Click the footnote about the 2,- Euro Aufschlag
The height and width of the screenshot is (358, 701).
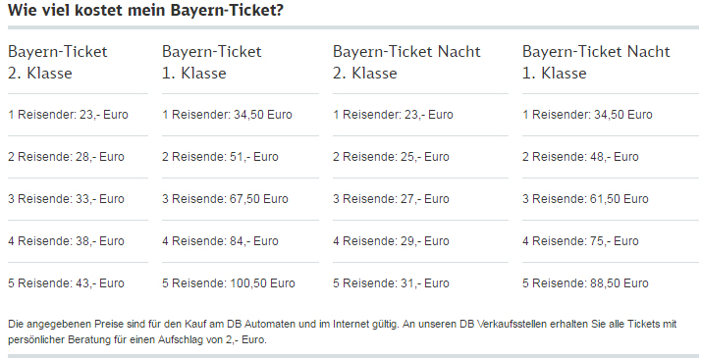click(343, 332)
